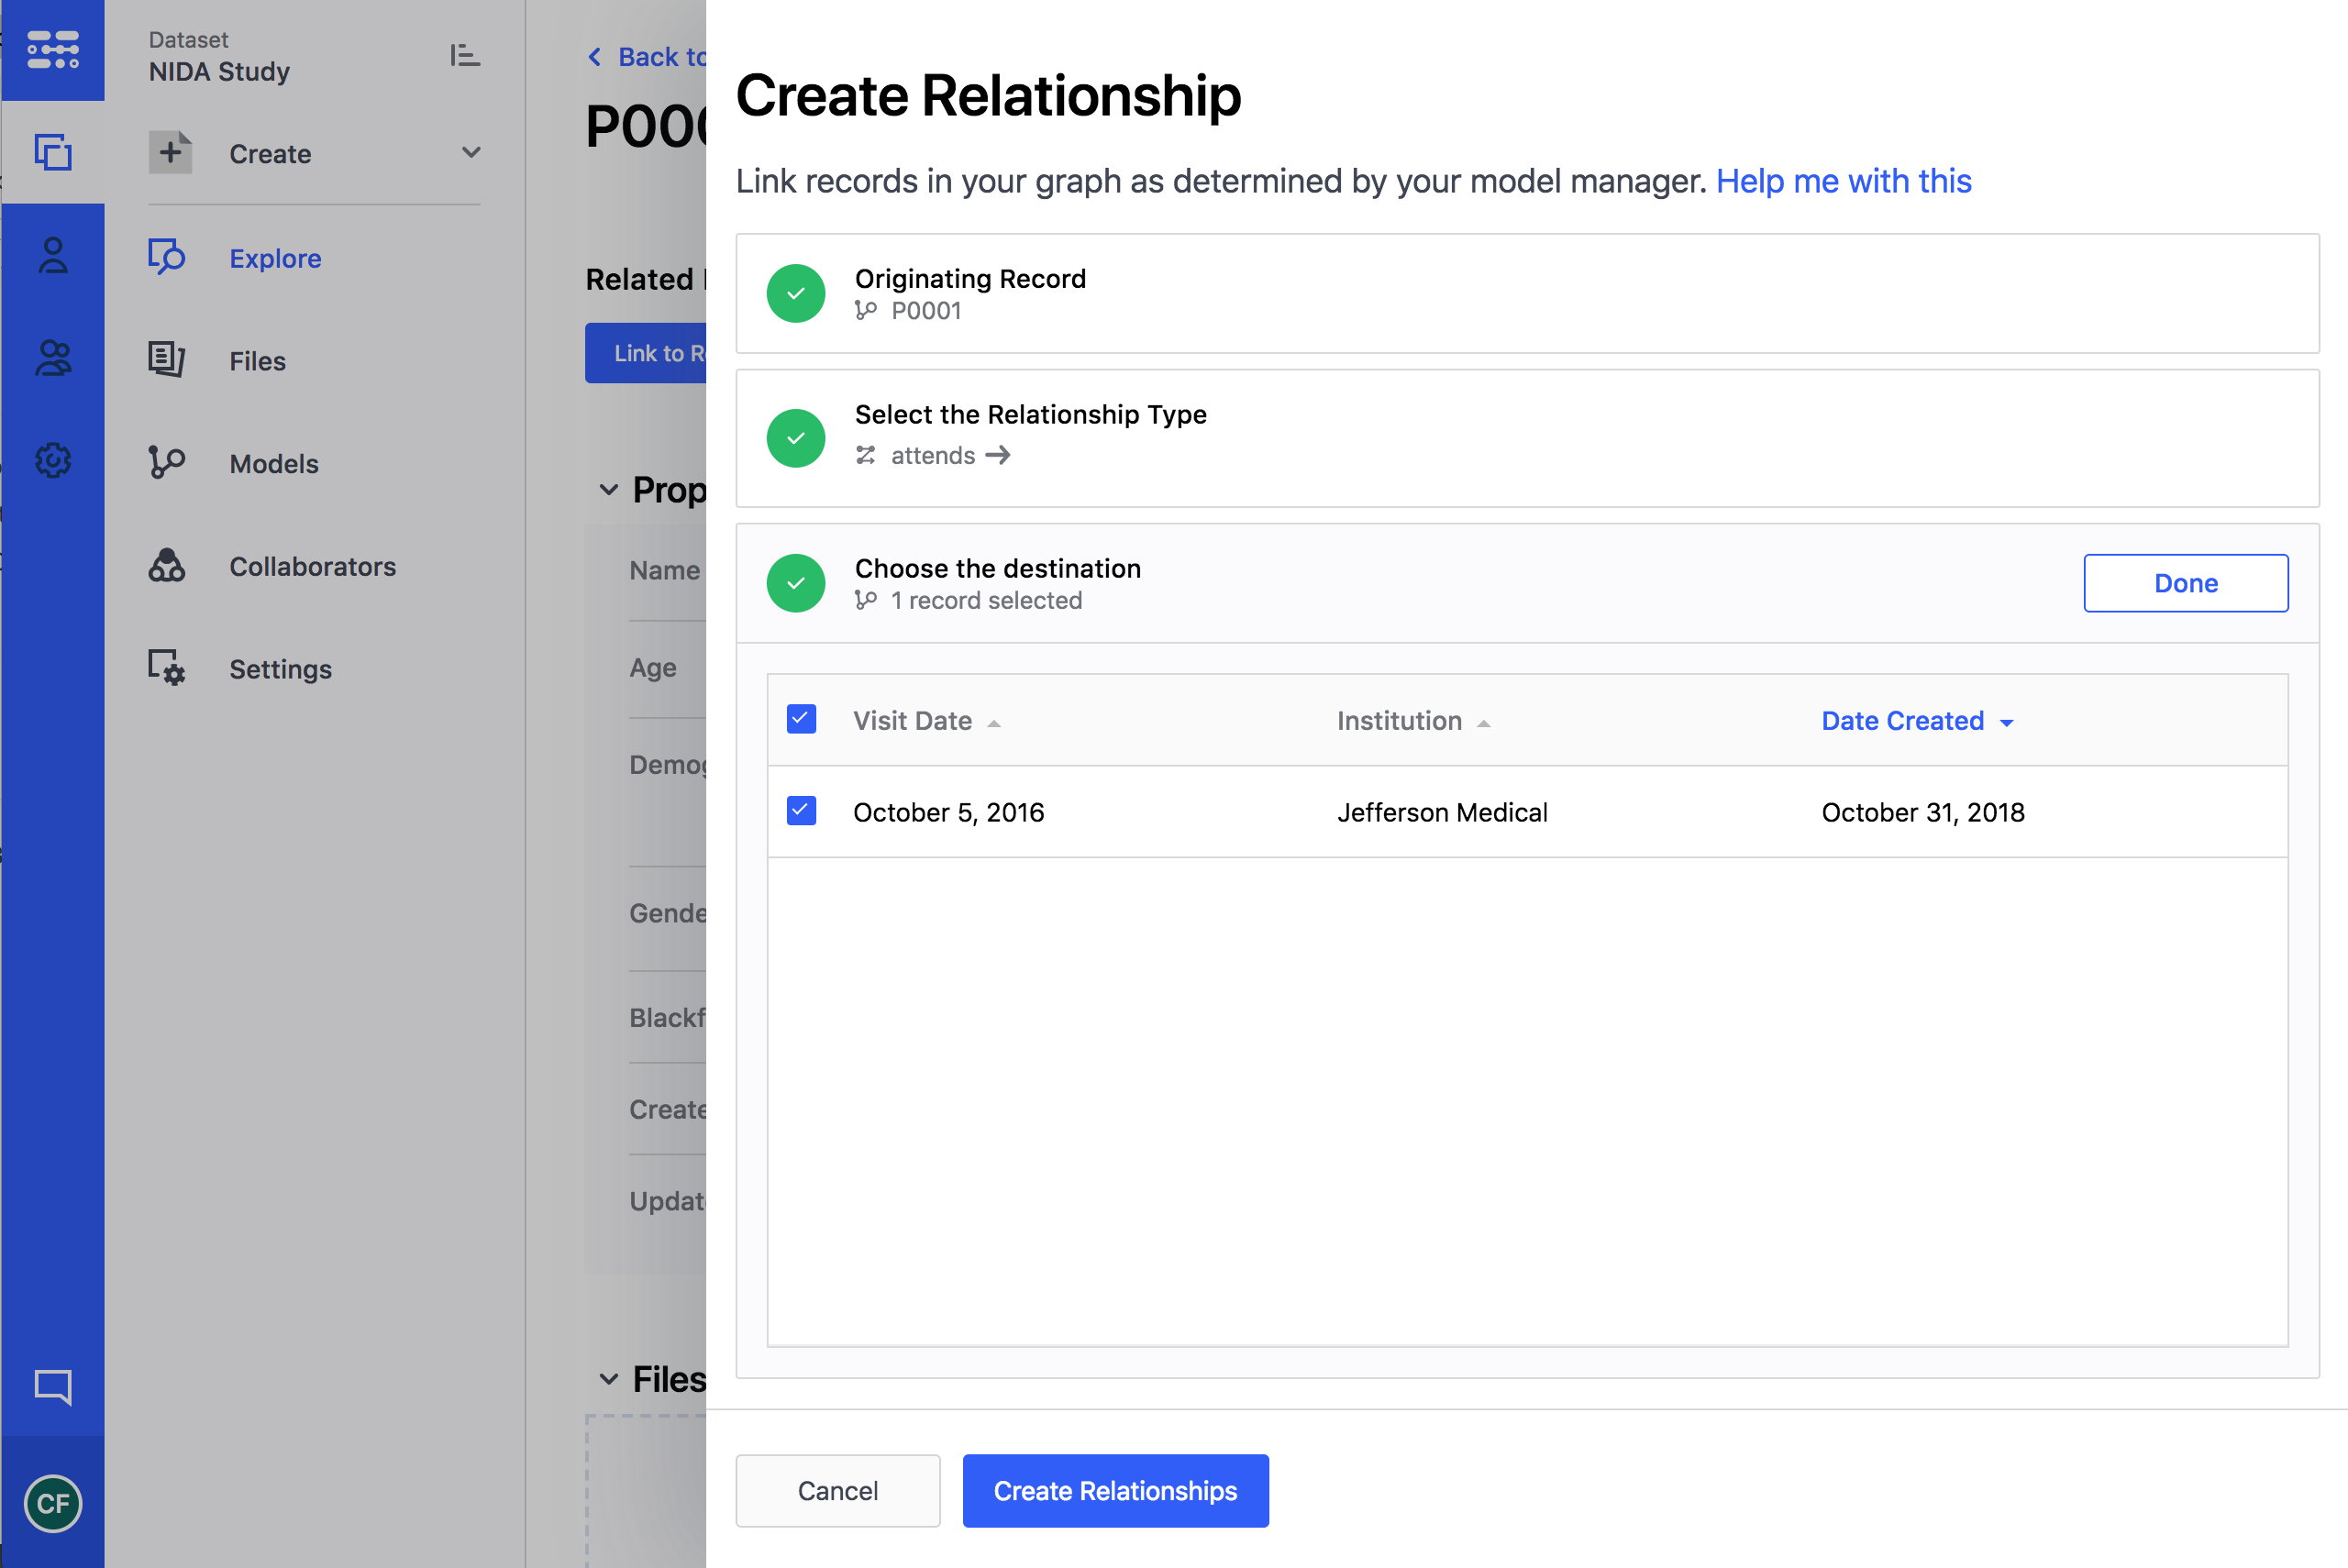
Task: Go to Collaborators in sidebar
Action: pos(312,566)
